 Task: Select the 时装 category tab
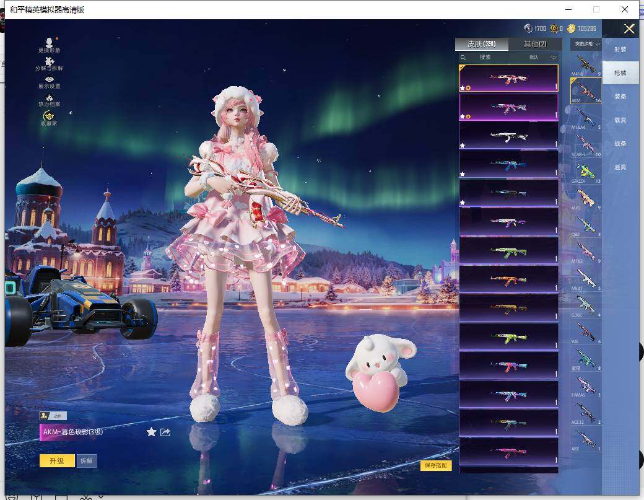coord(620,50)
